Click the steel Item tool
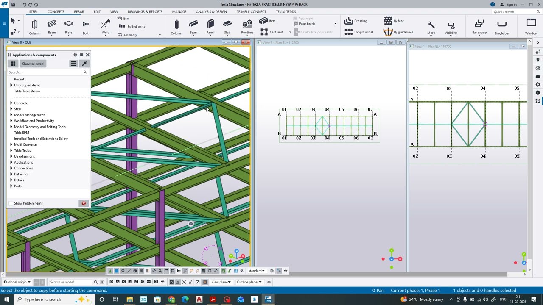 coord(123,19)
